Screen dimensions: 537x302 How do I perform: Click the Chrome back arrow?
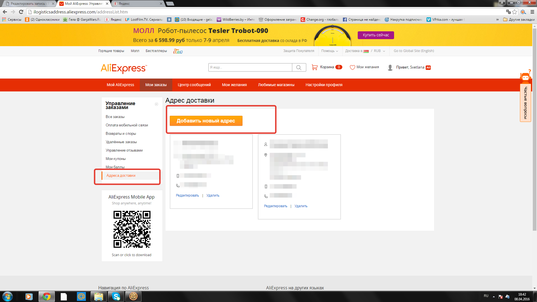5,12
